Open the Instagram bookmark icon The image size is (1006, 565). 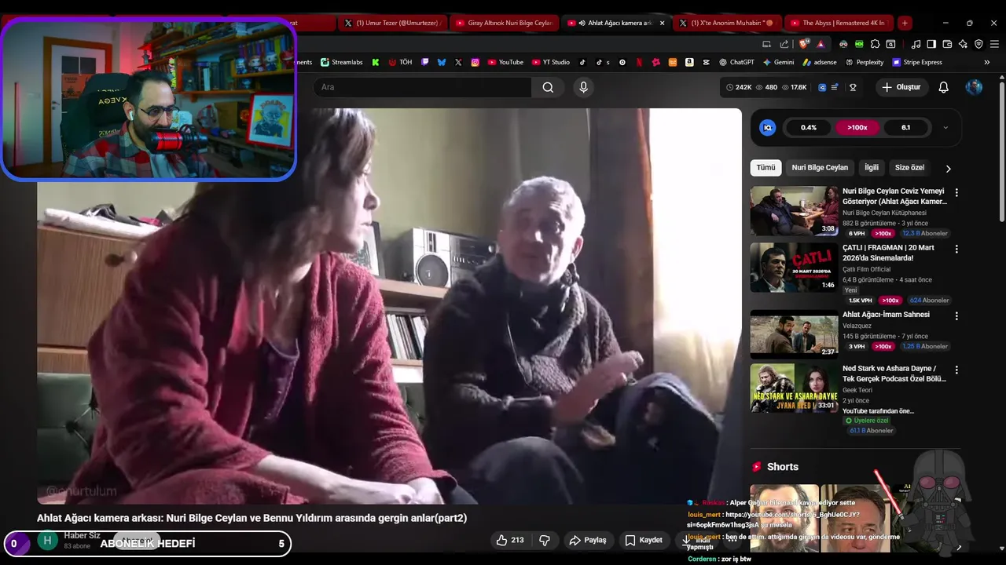(475, 62)
